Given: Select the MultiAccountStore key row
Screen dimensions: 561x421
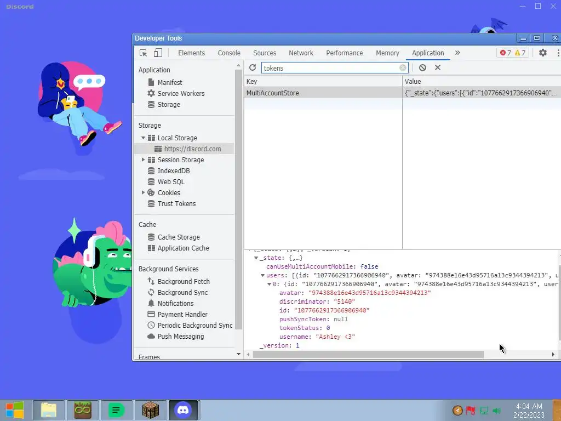Looking at the screenshot, I should click(323, 93).
